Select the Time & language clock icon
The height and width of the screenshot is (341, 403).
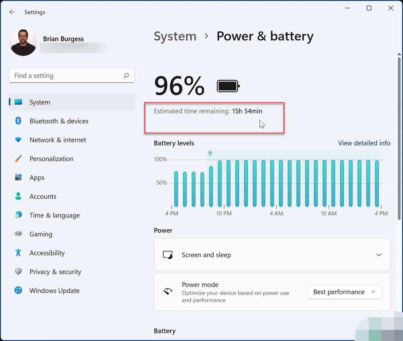[18, 215]
